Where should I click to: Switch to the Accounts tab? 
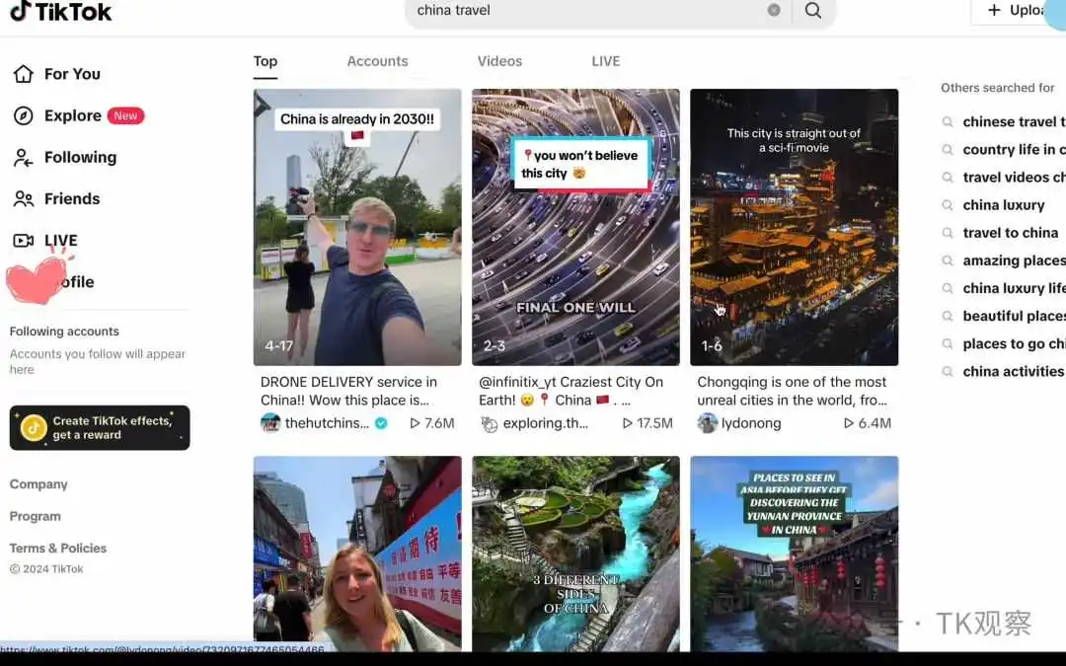coord(377,61)
